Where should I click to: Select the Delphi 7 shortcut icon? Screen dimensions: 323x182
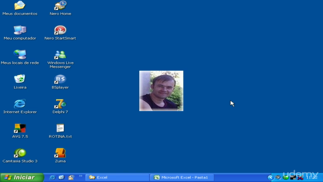pos(60,104)
